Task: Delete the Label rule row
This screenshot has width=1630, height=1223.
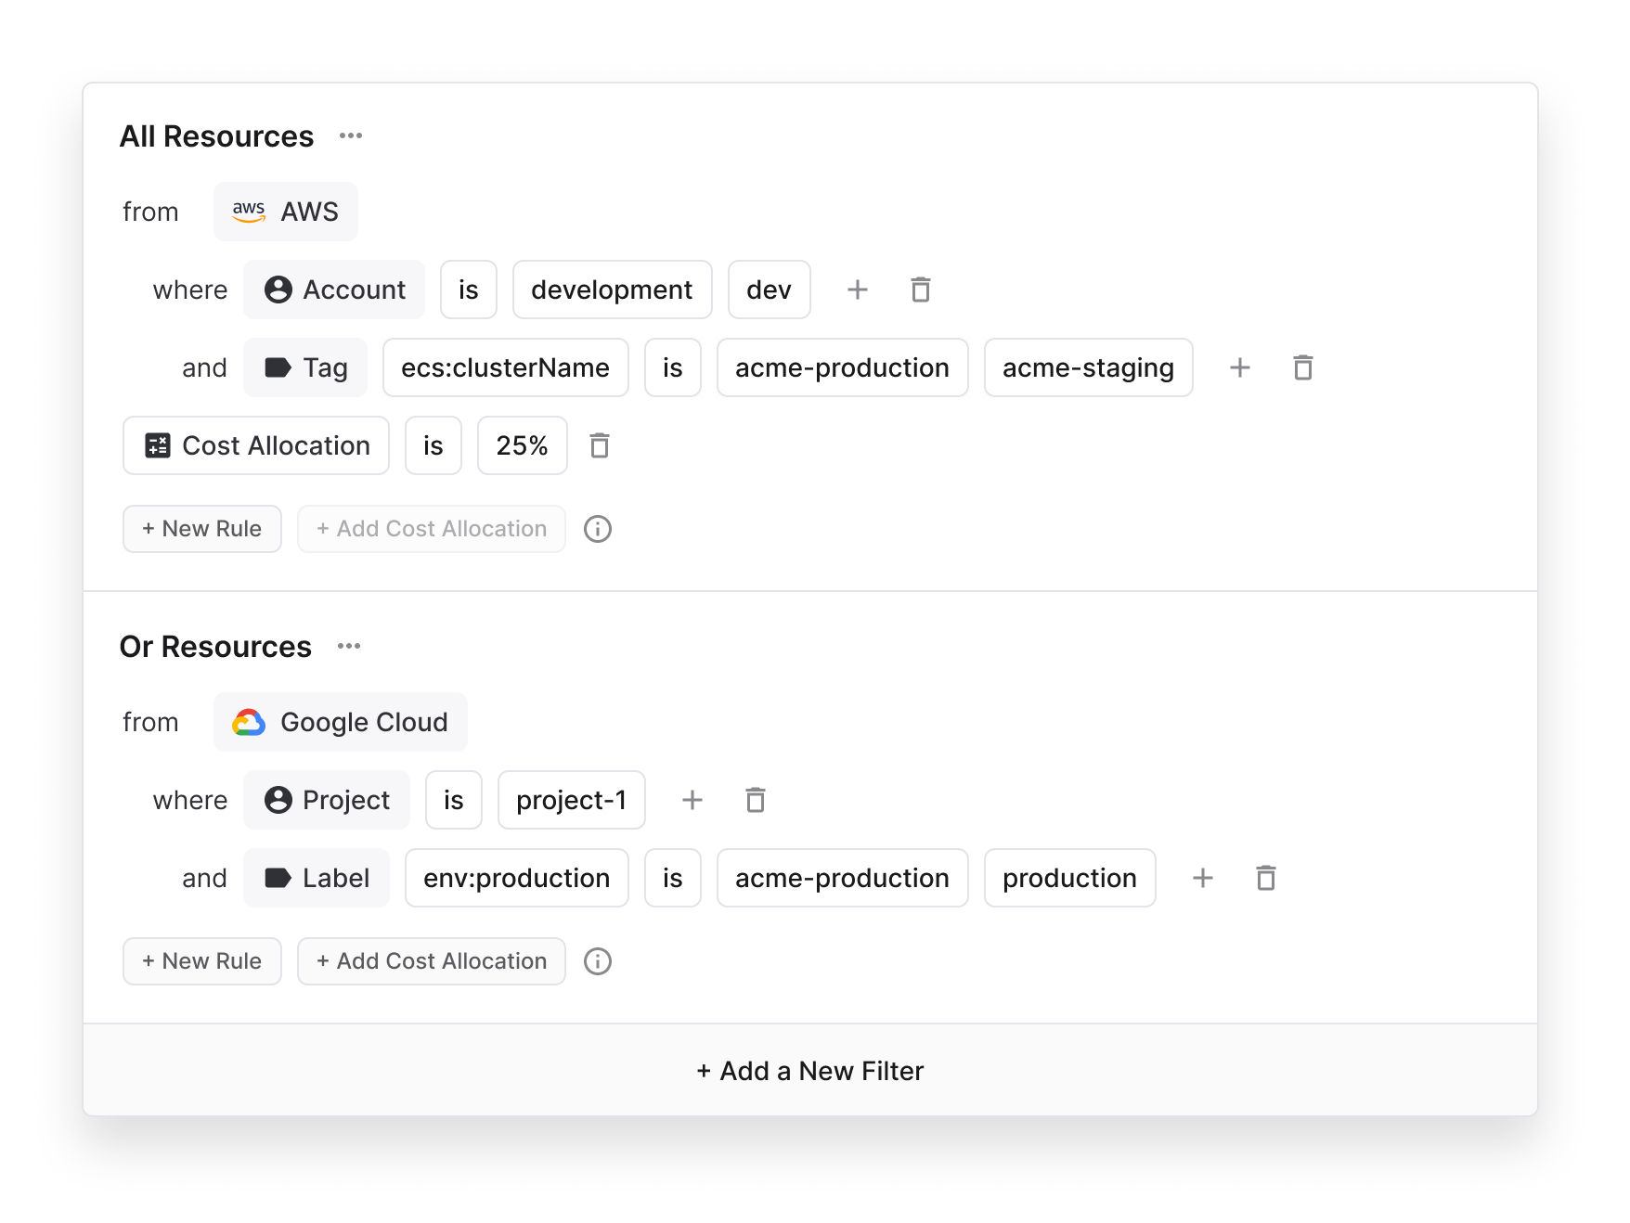Action: (x=1265, y=879)
